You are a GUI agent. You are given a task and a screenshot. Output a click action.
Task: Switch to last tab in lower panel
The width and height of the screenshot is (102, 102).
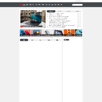[57, 40]
